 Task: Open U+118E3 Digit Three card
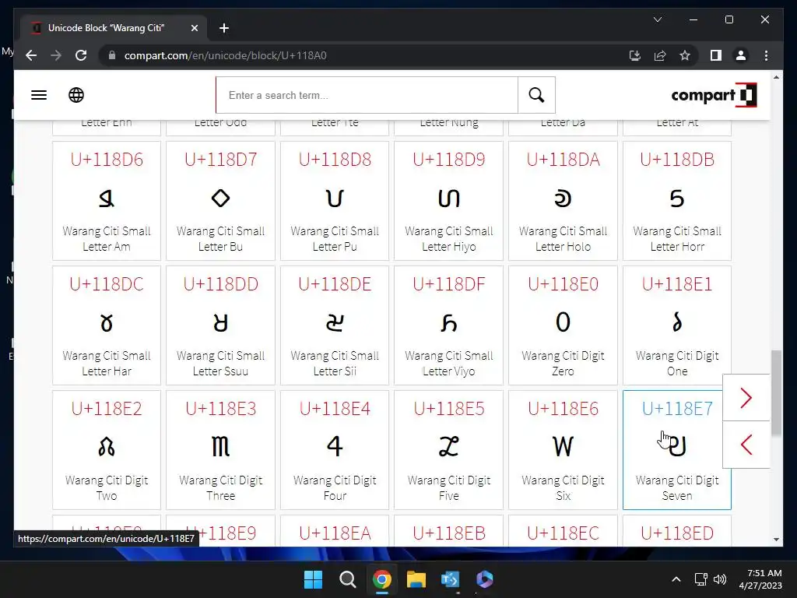point(220,450)
